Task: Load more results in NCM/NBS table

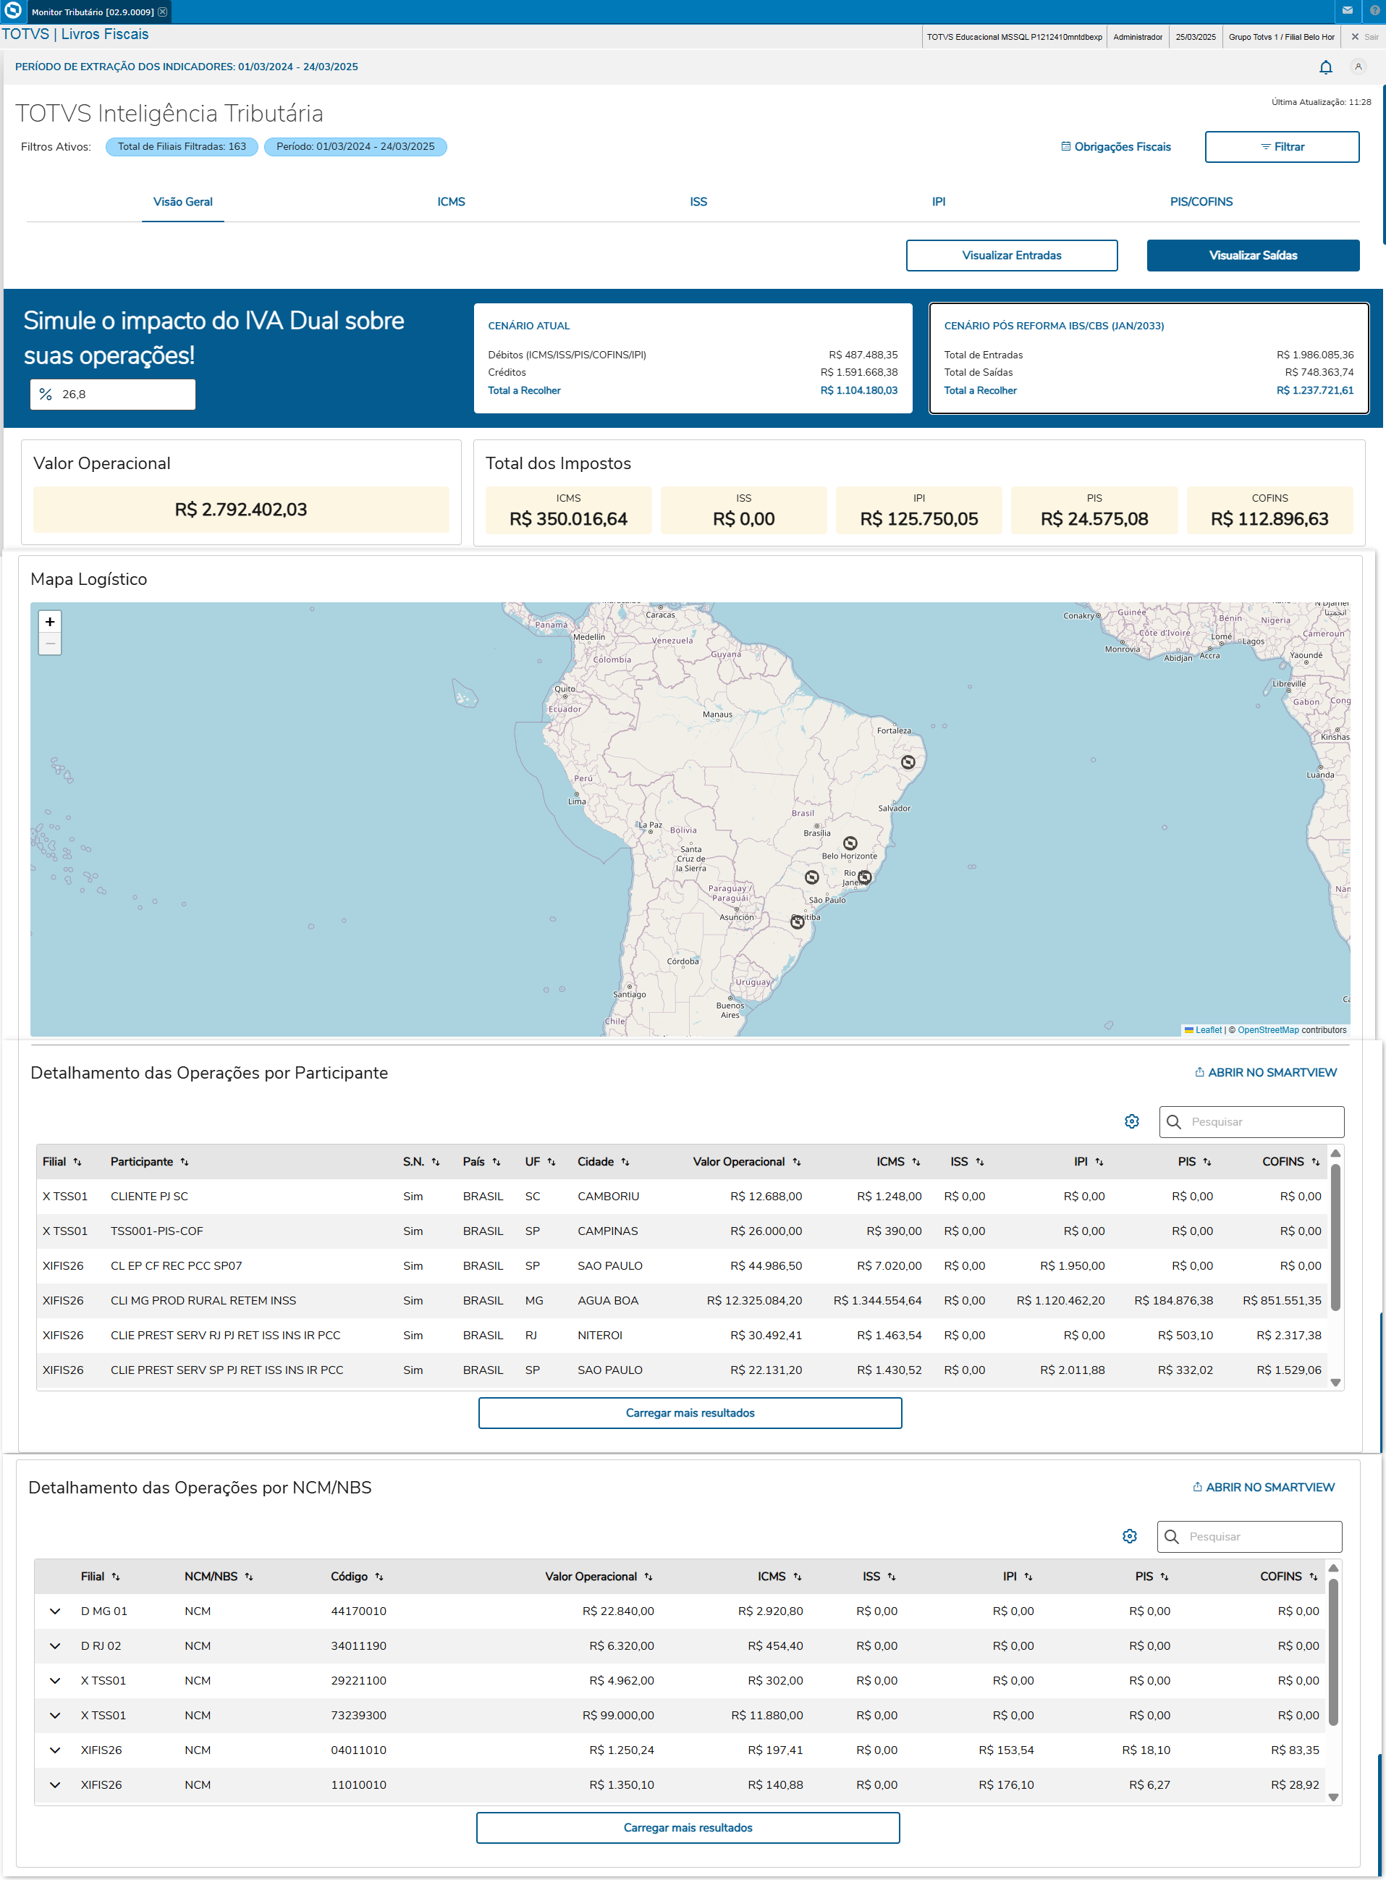Action: click(688, 1828)
